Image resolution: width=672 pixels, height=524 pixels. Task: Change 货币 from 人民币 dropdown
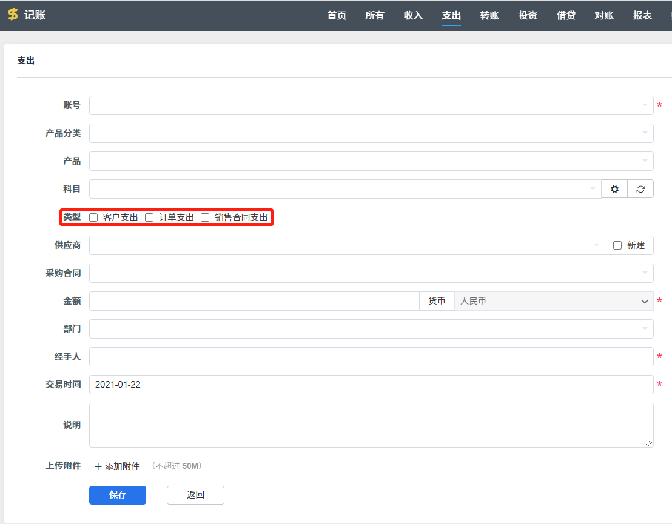click(x=554, y=301)
